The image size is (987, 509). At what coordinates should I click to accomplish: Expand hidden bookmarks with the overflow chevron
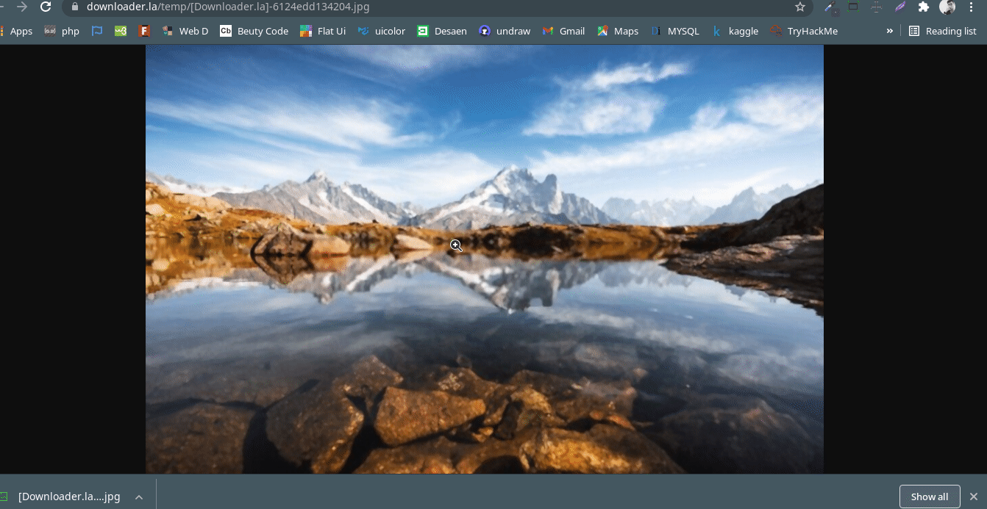[x=889, y=31]
